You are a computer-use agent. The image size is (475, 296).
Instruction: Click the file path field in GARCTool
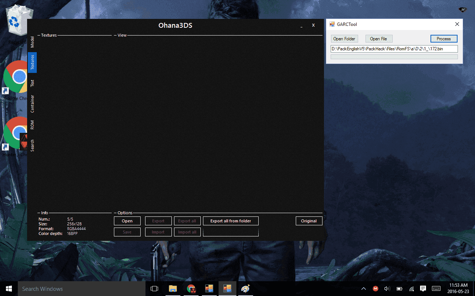394,49
